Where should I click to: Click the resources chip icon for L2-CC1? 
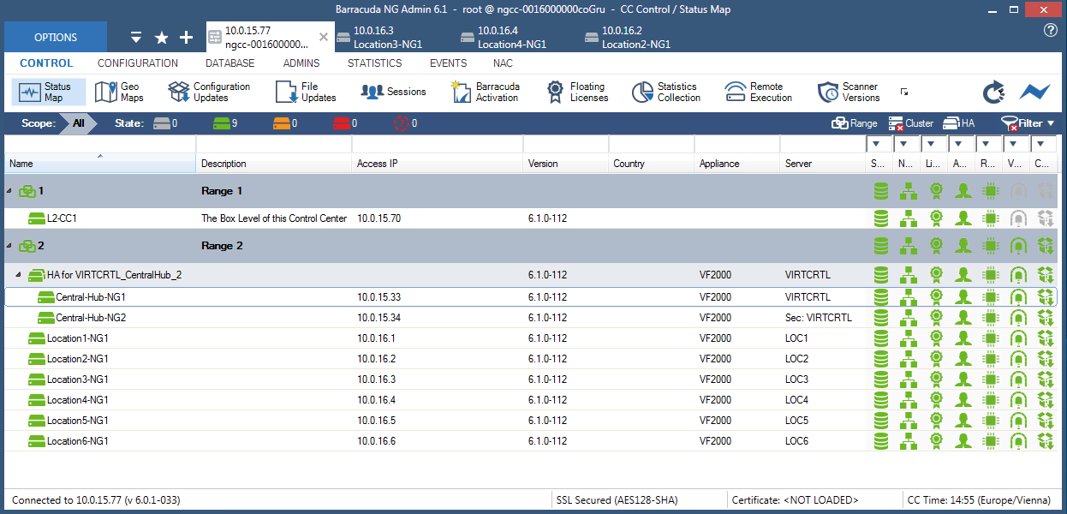991,218
